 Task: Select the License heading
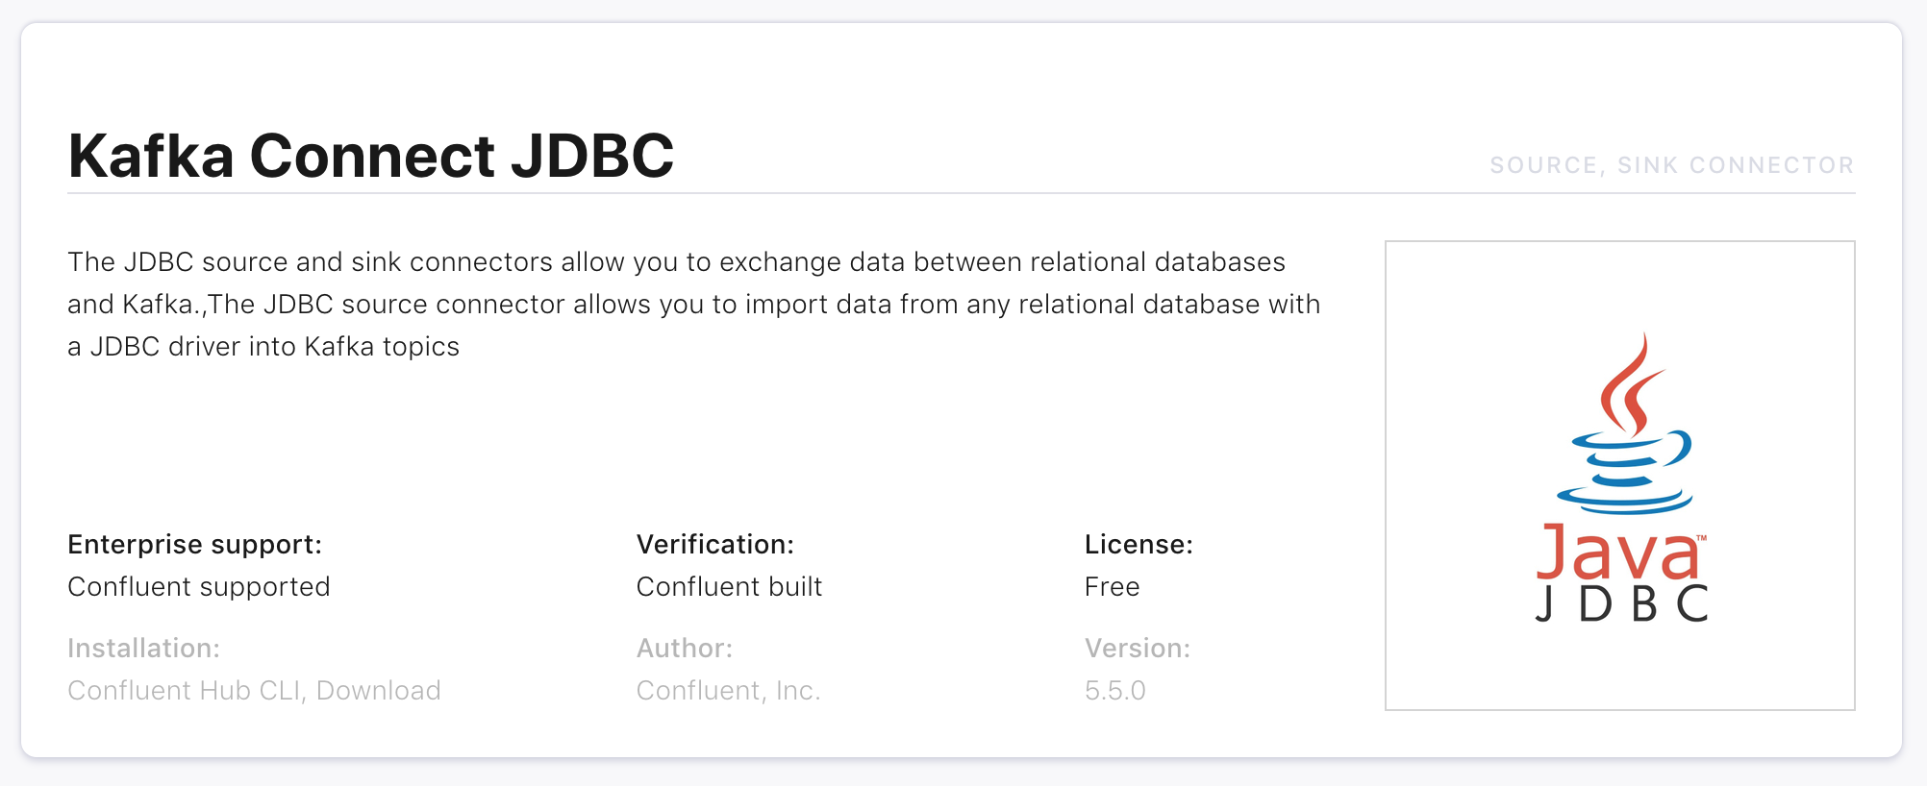1139,545
